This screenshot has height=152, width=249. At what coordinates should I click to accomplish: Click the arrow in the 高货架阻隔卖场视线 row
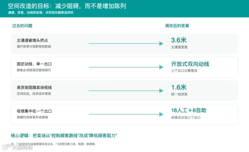coord(126,91)
